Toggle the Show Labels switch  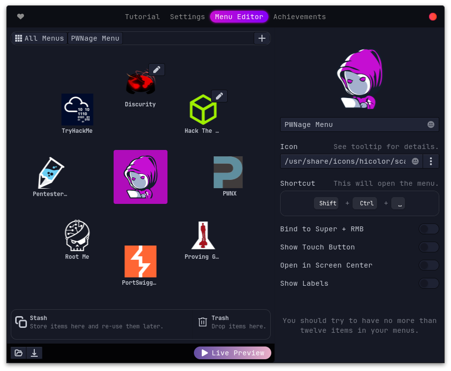tap(428, 283)
